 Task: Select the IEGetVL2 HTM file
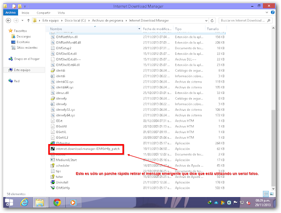click(x=62, y=137)
